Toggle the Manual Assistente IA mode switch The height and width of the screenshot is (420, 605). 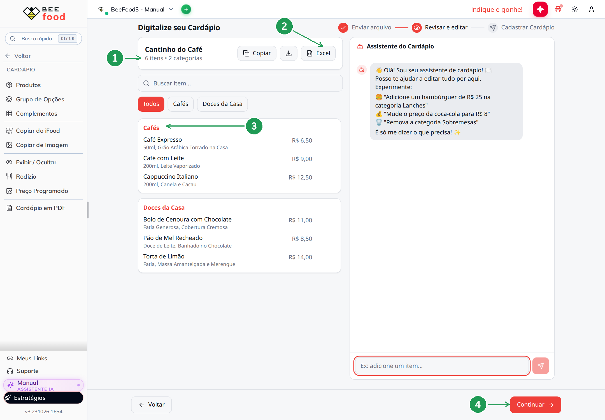pos(43,385)
